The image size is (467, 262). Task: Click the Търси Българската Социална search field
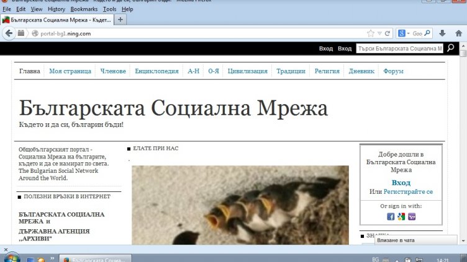click(399, 48)
